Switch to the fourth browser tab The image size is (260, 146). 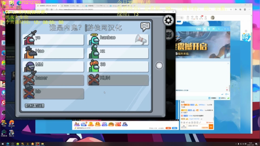pos(121,6)
